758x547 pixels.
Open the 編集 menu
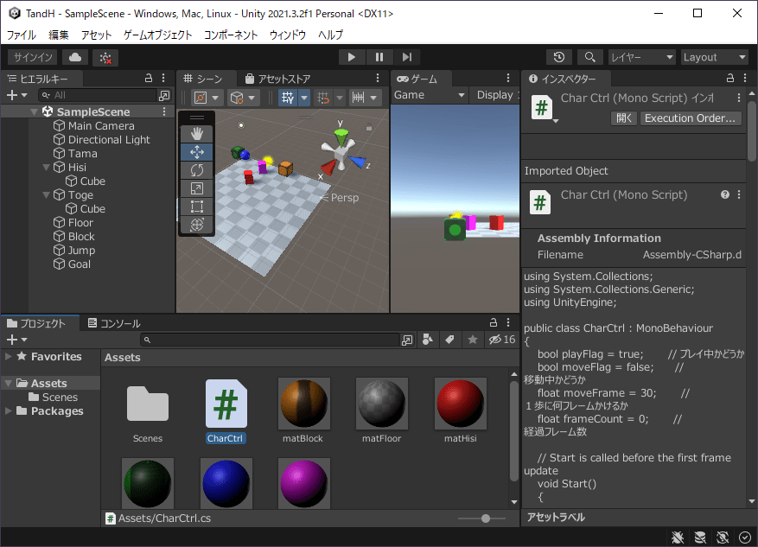tap(59, 35)
